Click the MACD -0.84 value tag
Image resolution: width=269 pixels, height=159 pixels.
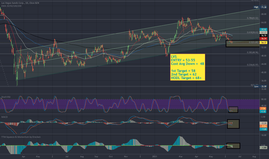(263, 126)
